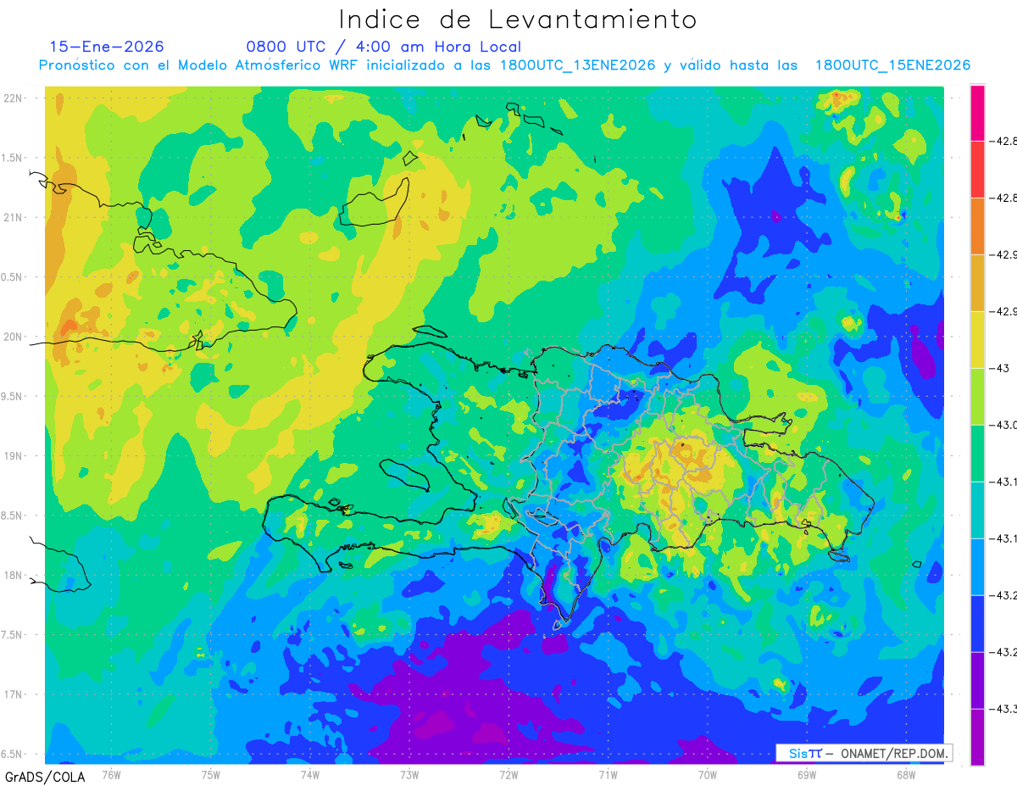This screenshot has height=786, width=1017.
Task: Click the '69W' longitude label
Action: [x=807, y=775]
